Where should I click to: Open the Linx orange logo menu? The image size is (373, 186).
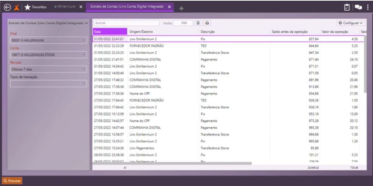pyautogui.click(x=16, y=8)
